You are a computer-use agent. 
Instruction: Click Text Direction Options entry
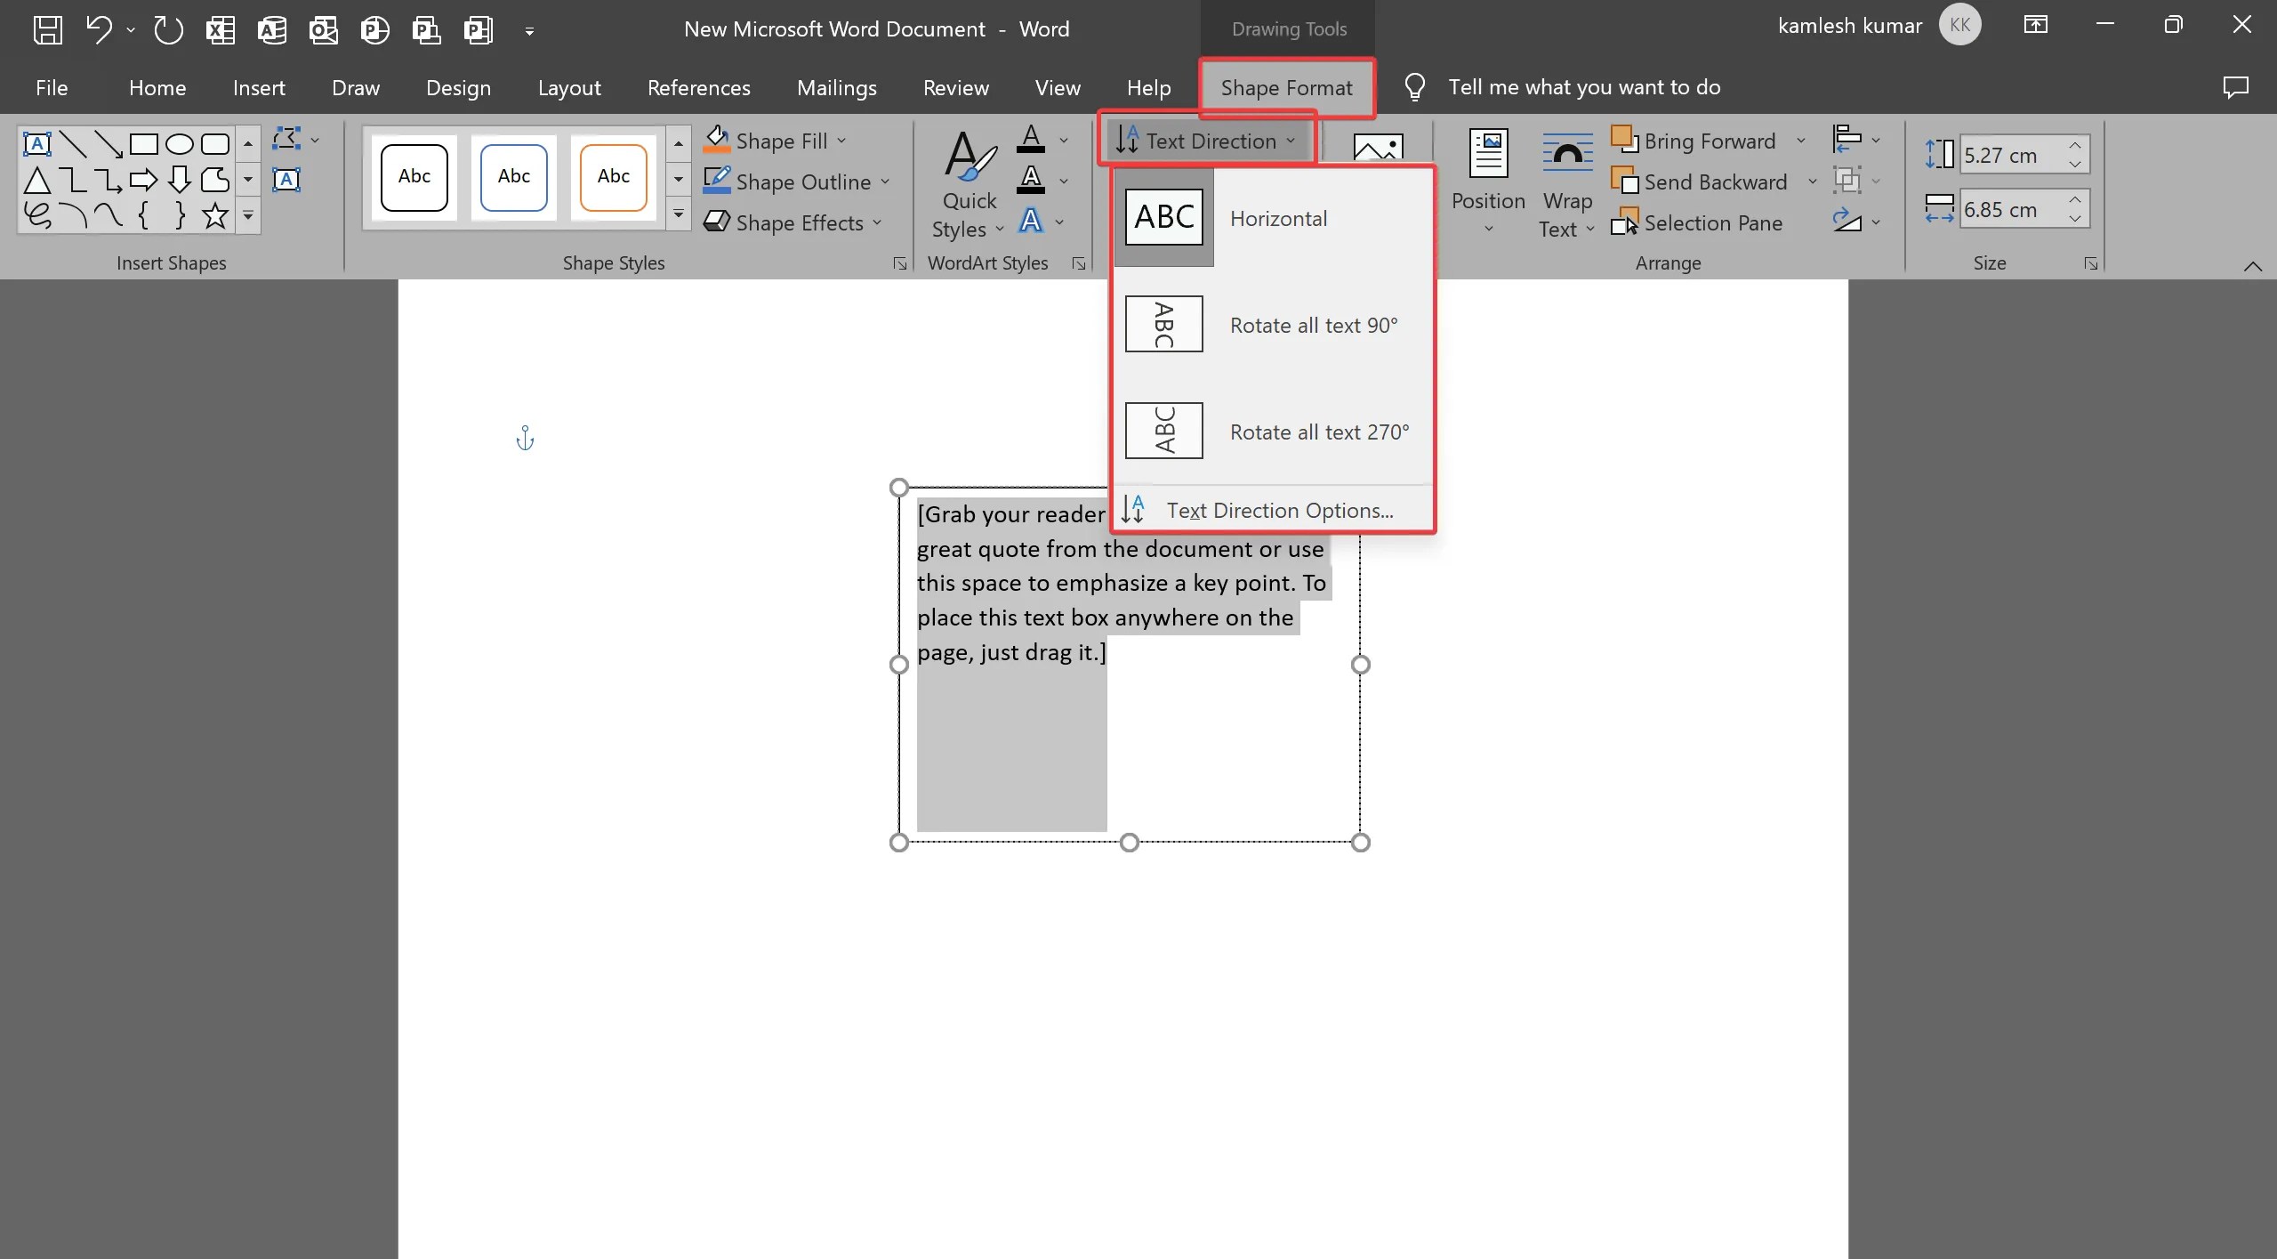tap(1279, 509)
